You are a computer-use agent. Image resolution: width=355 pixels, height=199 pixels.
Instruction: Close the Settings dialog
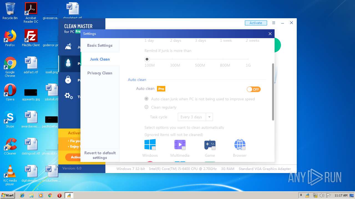(x=270, y=34)
